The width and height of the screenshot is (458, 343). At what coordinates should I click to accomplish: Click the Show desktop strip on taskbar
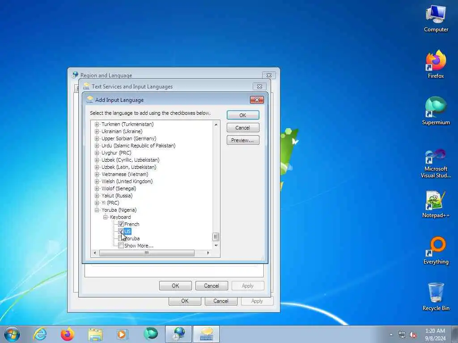[455, 334]
